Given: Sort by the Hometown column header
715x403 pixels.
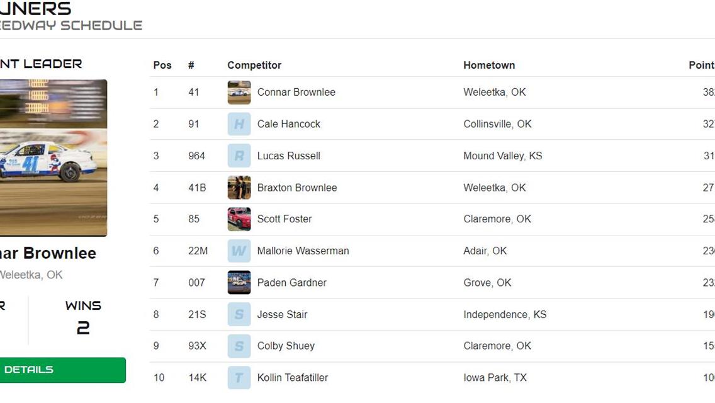Looking at the screenshot, I should 489,65.
